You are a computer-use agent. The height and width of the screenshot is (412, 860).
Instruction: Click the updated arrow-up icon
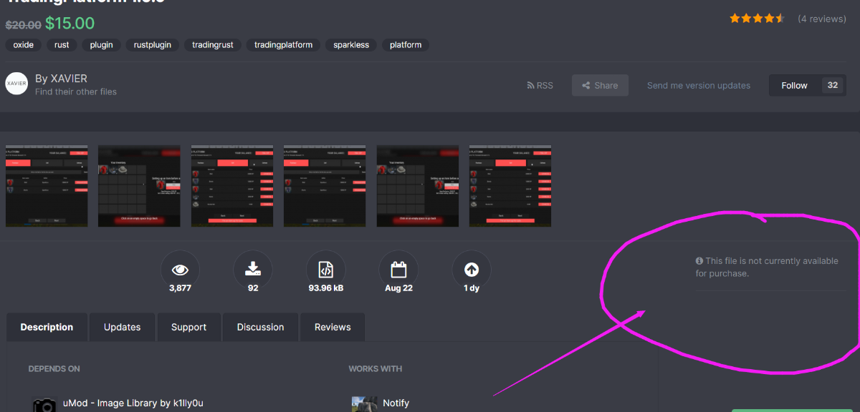pyautogui.click(x=471, y=270)
